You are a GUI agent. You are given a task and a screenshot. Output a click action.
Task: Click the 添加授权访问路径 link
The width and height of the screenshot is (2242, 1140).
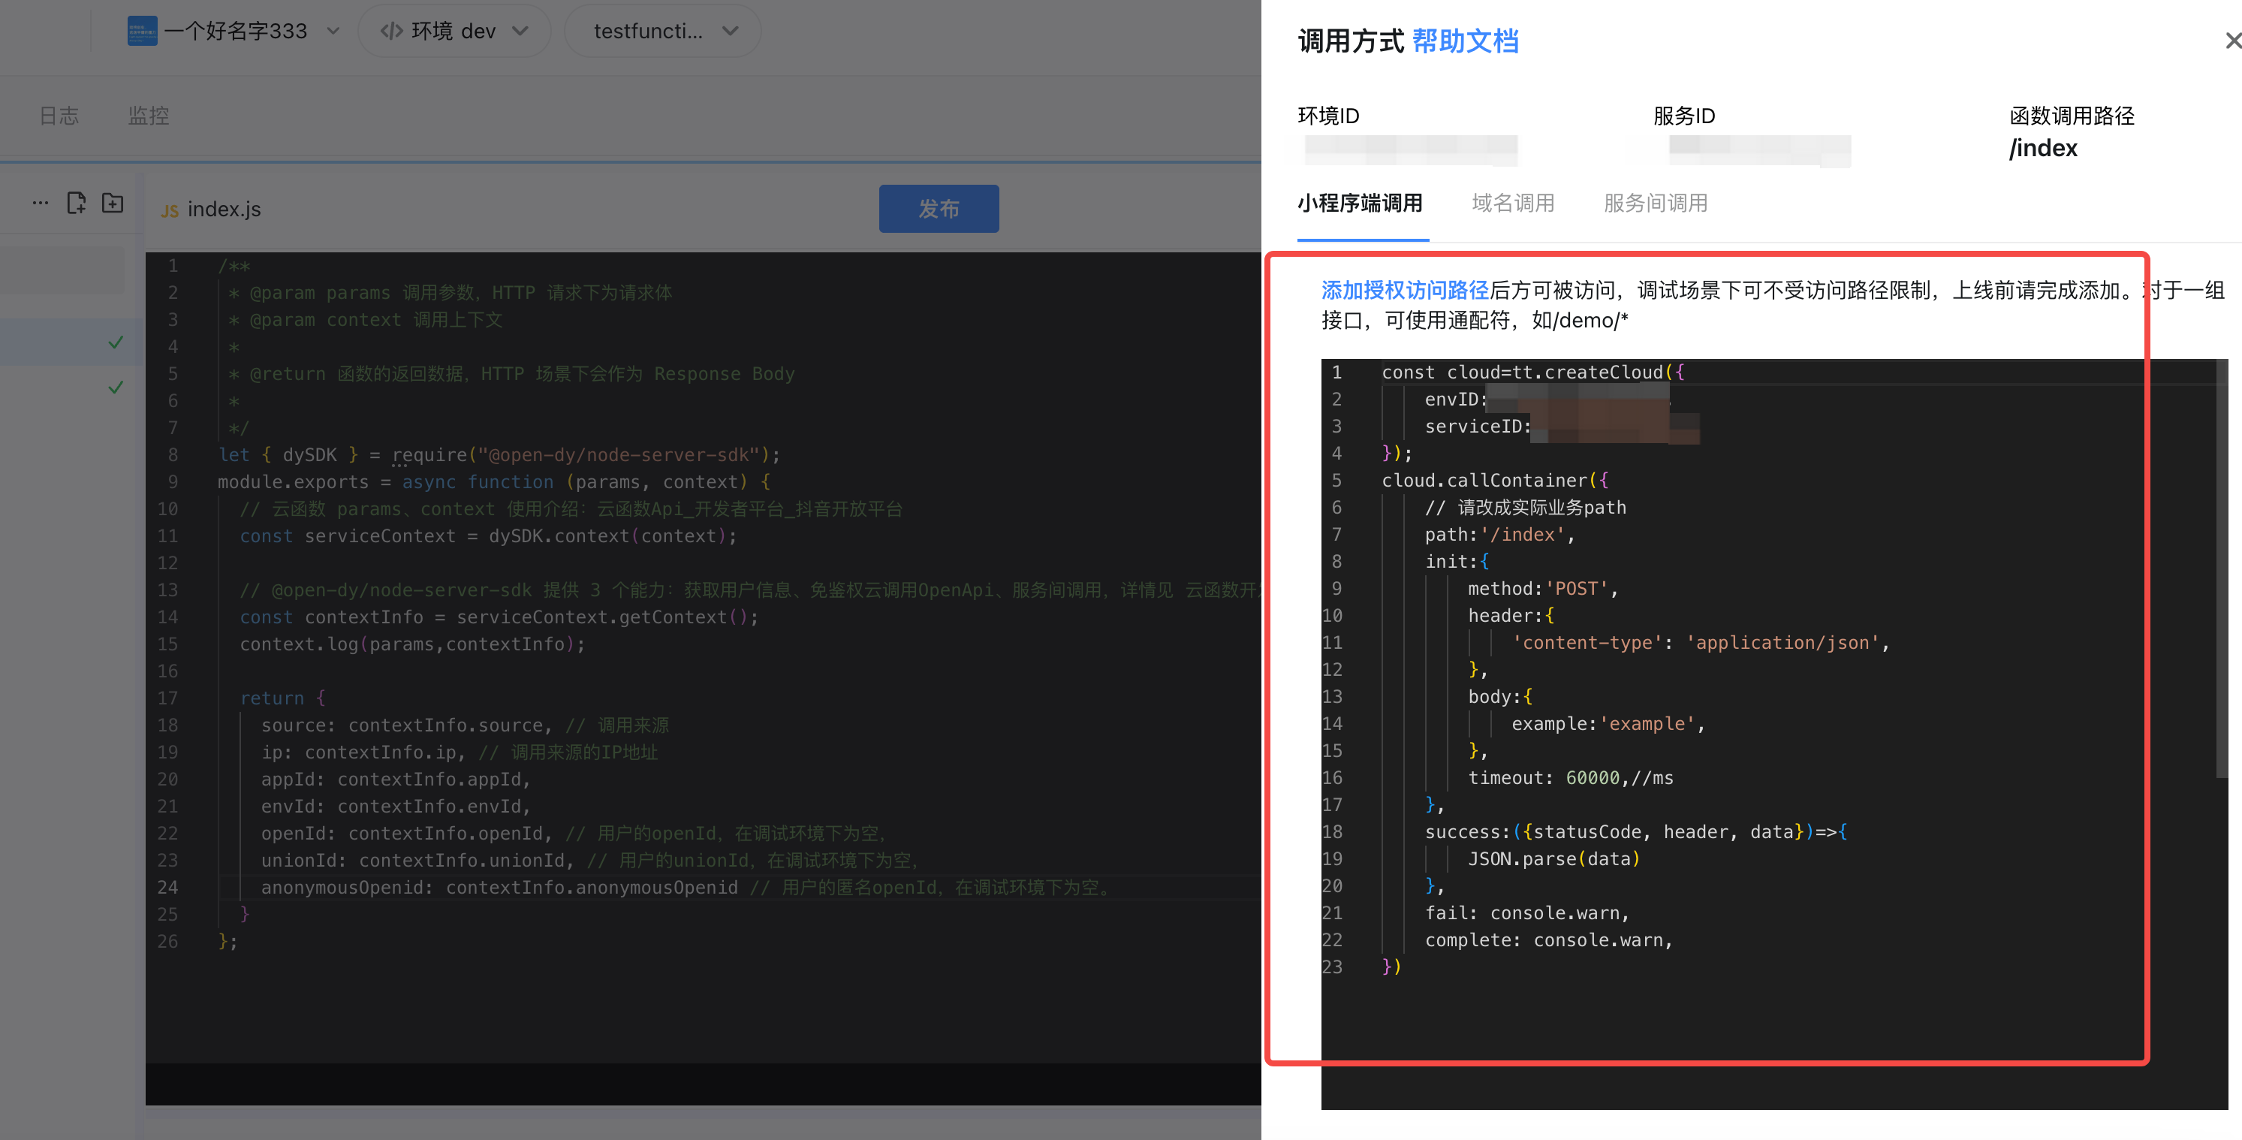pyautogui.click(x=1405, y=290)
